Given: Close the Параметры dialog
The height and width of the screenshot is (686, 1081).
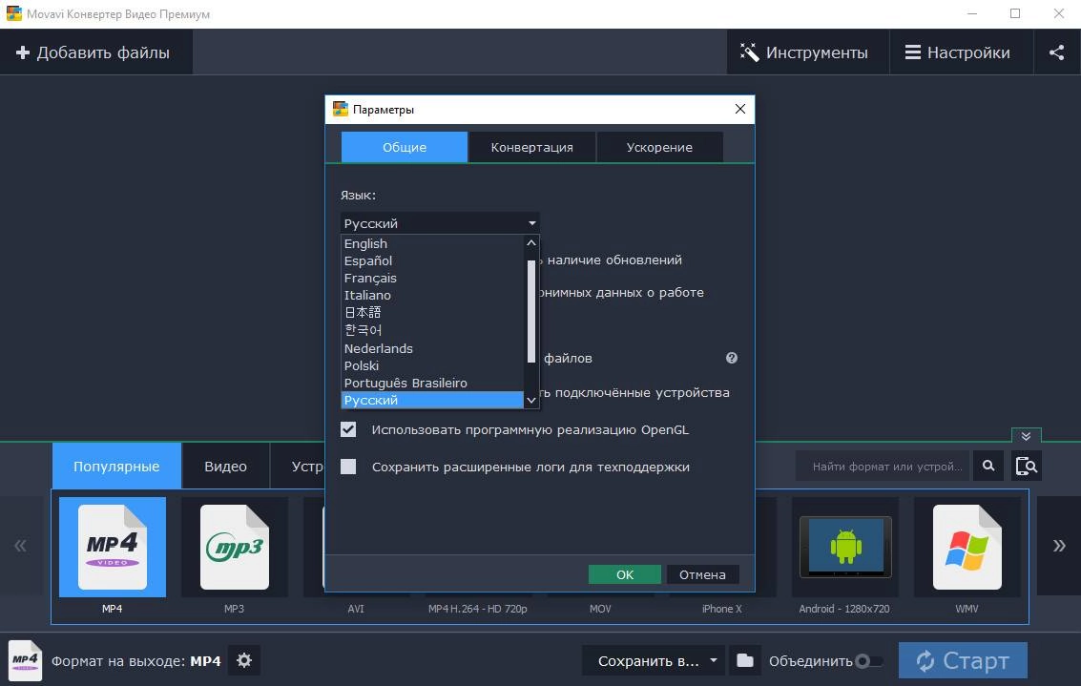Looking at the screenshot, I should (739, 109).
